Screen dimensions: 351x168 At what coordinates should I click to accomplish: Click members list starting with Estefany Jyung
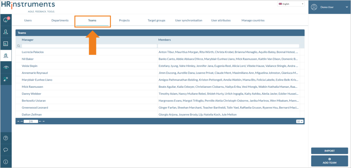228,66
